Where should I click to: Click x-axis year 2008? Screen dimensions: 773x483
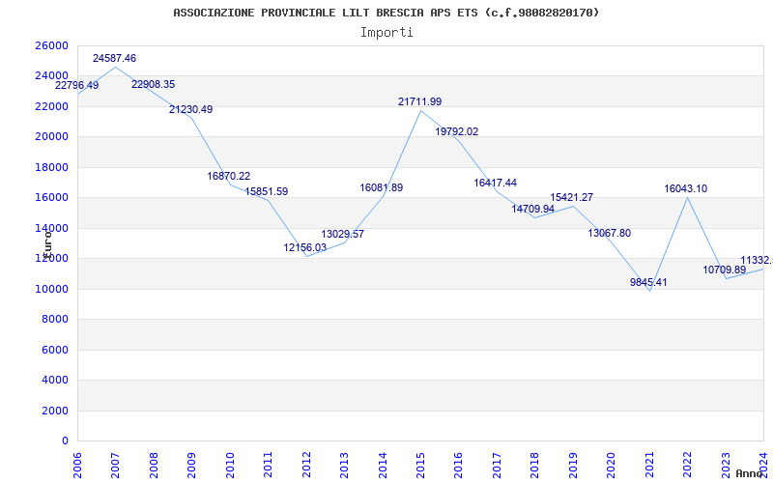[x=154, y=466]
